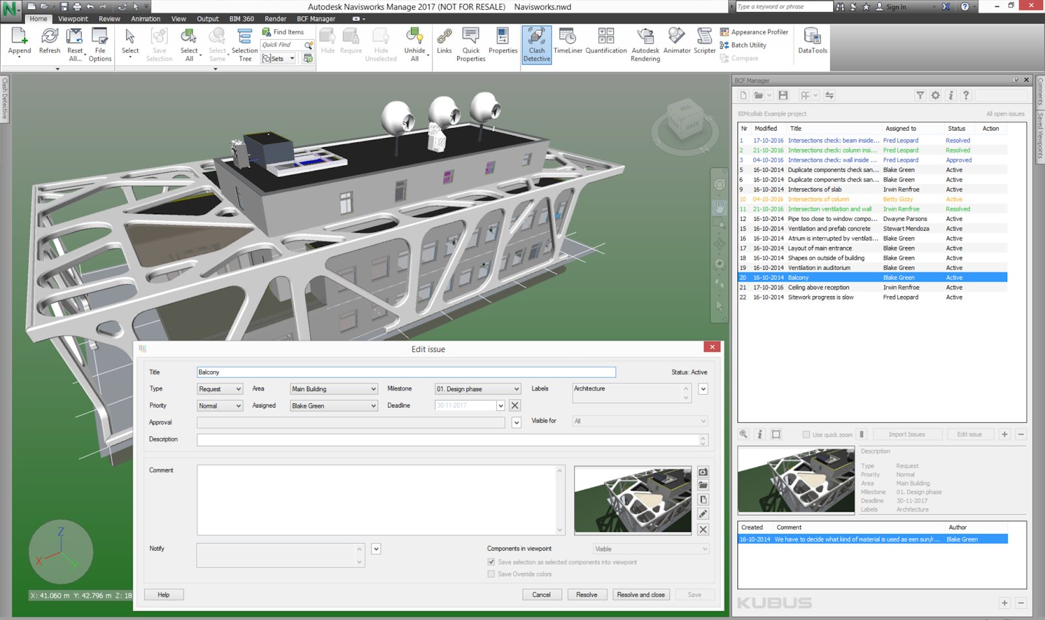Viewport: 1045px width, 620px height.
Task: Open the Scripter tool
Action: [704, 44]
